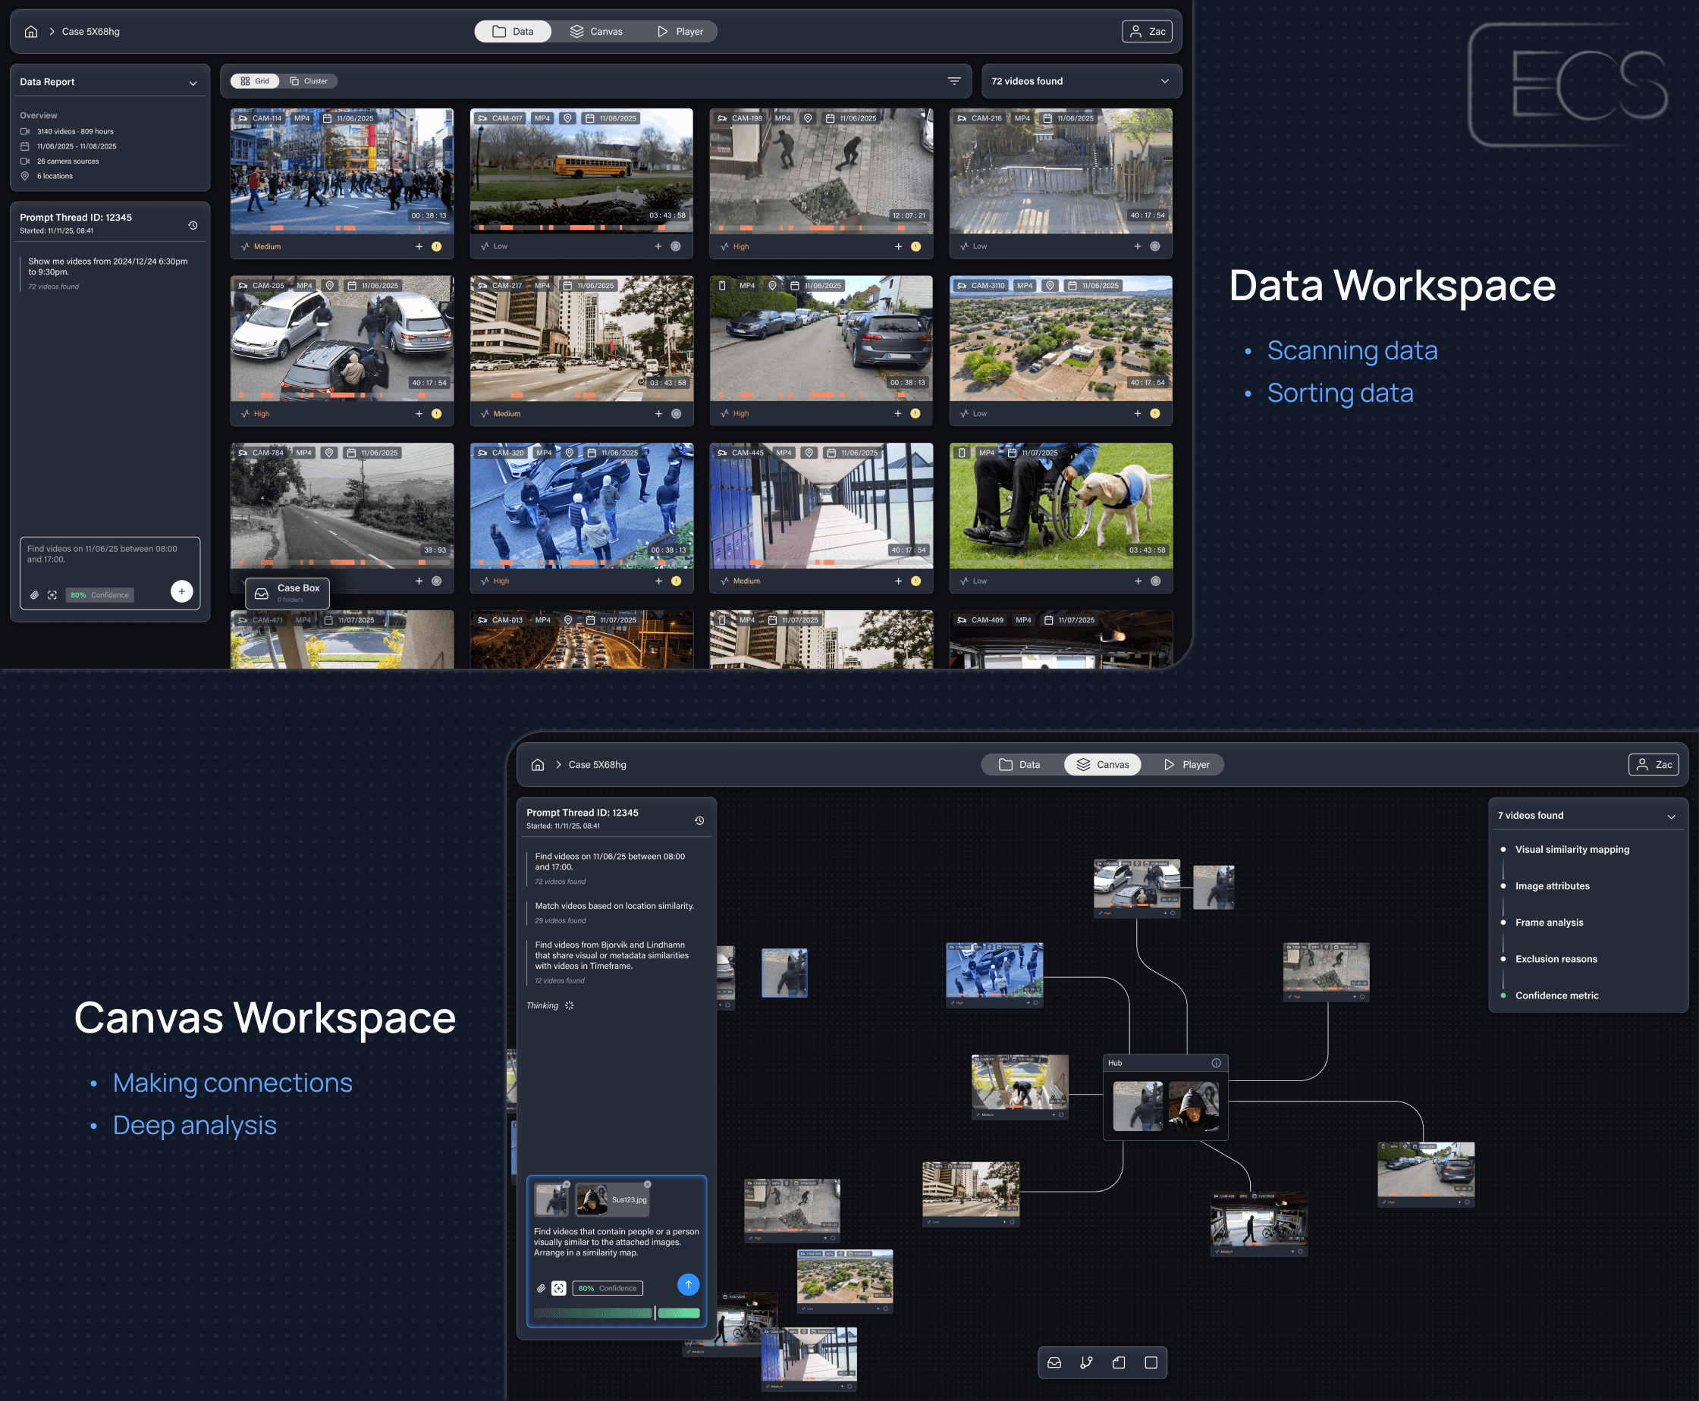Click the Case Box button
Image resolution: width=1699 pixels, height=1401 pixels.
(x=287, y=592)
